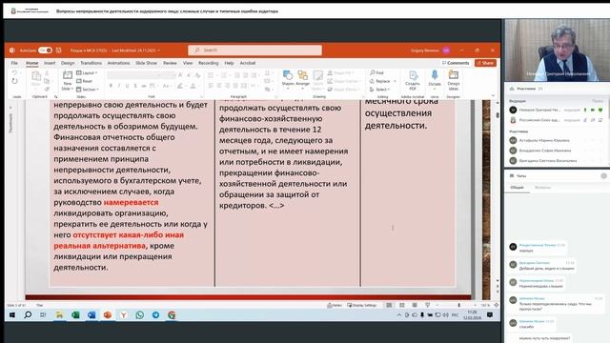
Task: Open the Transitions tab
Action: [91, 63]
